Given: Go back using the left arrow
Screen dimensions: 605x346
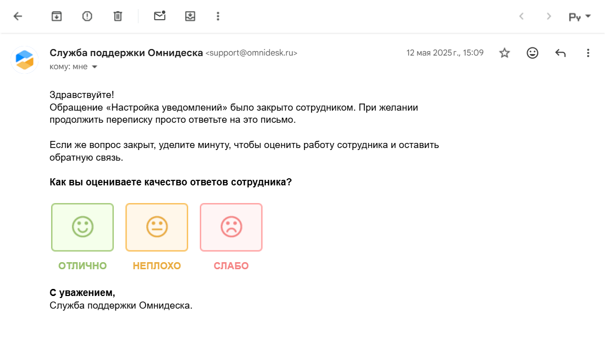Looking at the screenshot, I should [x=18, y=16].
